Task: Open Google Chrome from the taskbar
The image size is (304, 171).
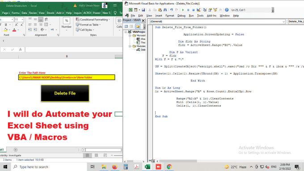Action: pyautogui.click(x=169, y=167)
